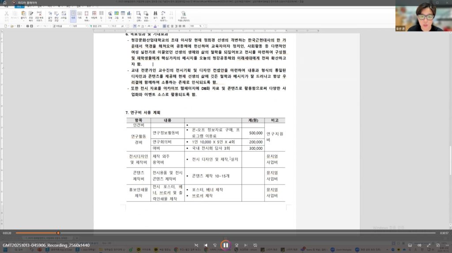
Task: Select the highlighted second ribbon tab
Action: coord(19,7)
